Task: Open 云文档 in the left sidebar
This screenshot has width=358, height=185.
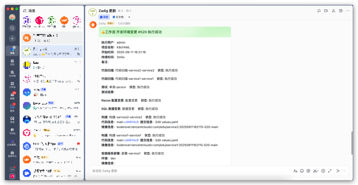Action: (12, 74)
